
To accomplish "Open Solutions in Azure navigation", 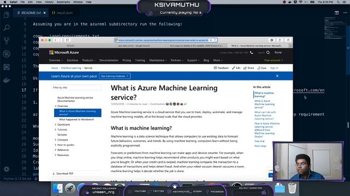I will pos(72,60).
